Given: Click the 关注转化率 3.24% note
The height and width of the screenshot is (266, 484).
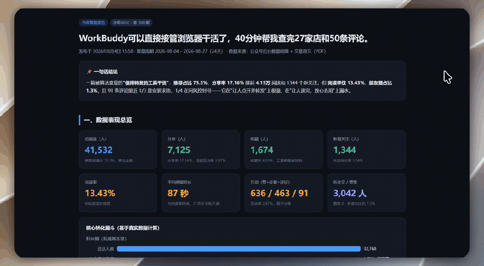Looking at the screenshot, I should point(348,161).
